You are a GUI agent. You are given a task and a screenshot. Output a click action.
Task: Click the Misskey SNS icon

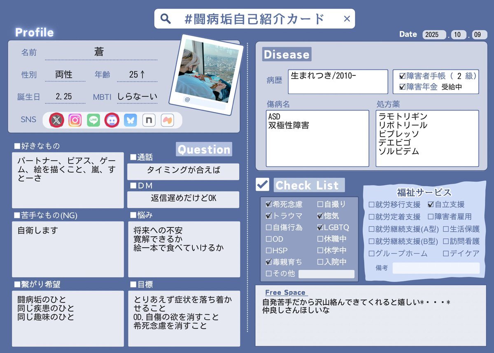pyautogui.click(x=167, y=120)
